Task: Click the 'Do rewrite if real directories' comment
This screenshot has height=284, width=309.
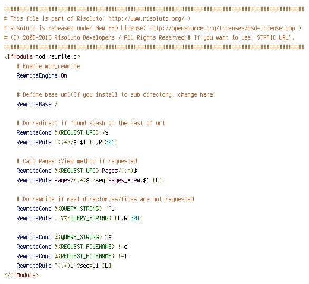Action: click(105, 199)
